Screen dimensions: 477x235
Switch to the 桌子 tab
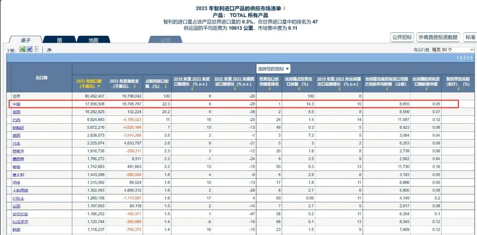[x=26, y=40]
